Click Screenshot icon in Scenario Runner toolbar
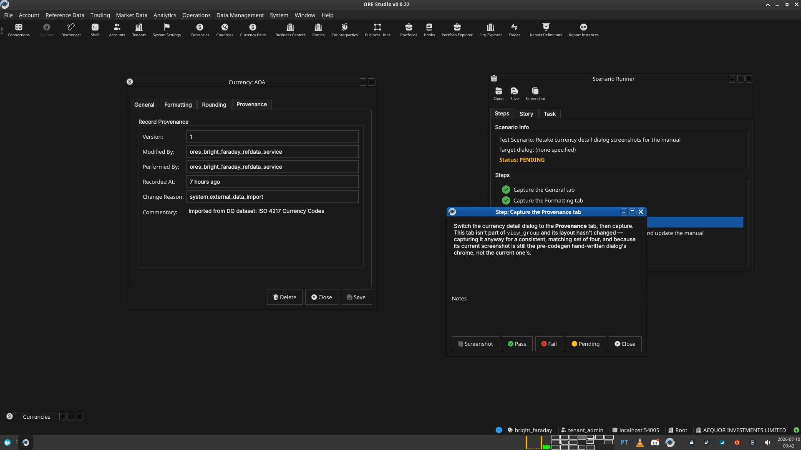Screen dimensions: 801x450 535,94
